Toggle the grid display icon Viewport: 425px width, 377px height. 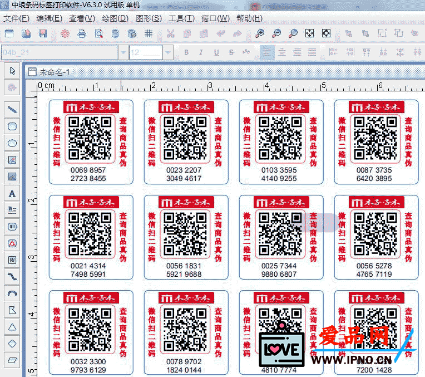tap(149, 33)
